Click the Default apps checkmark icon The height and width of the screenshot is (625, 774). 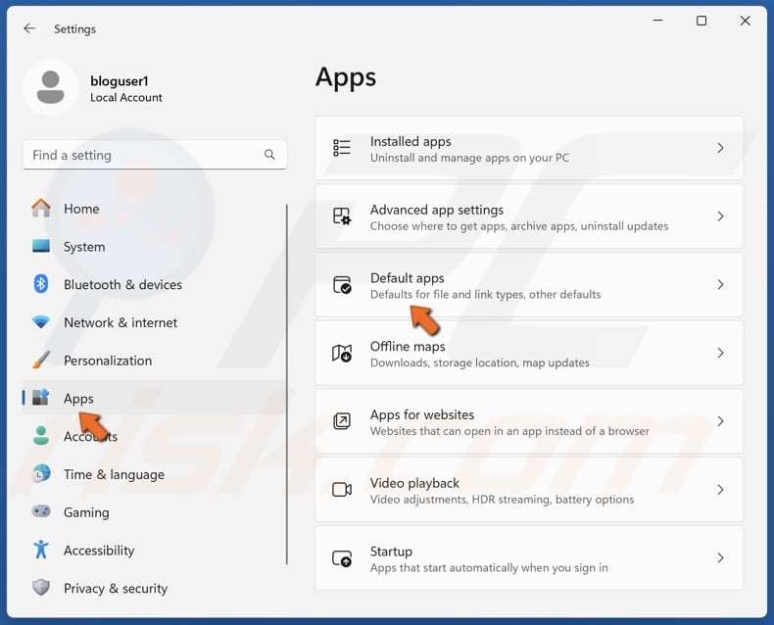click(x=342, y=284)
